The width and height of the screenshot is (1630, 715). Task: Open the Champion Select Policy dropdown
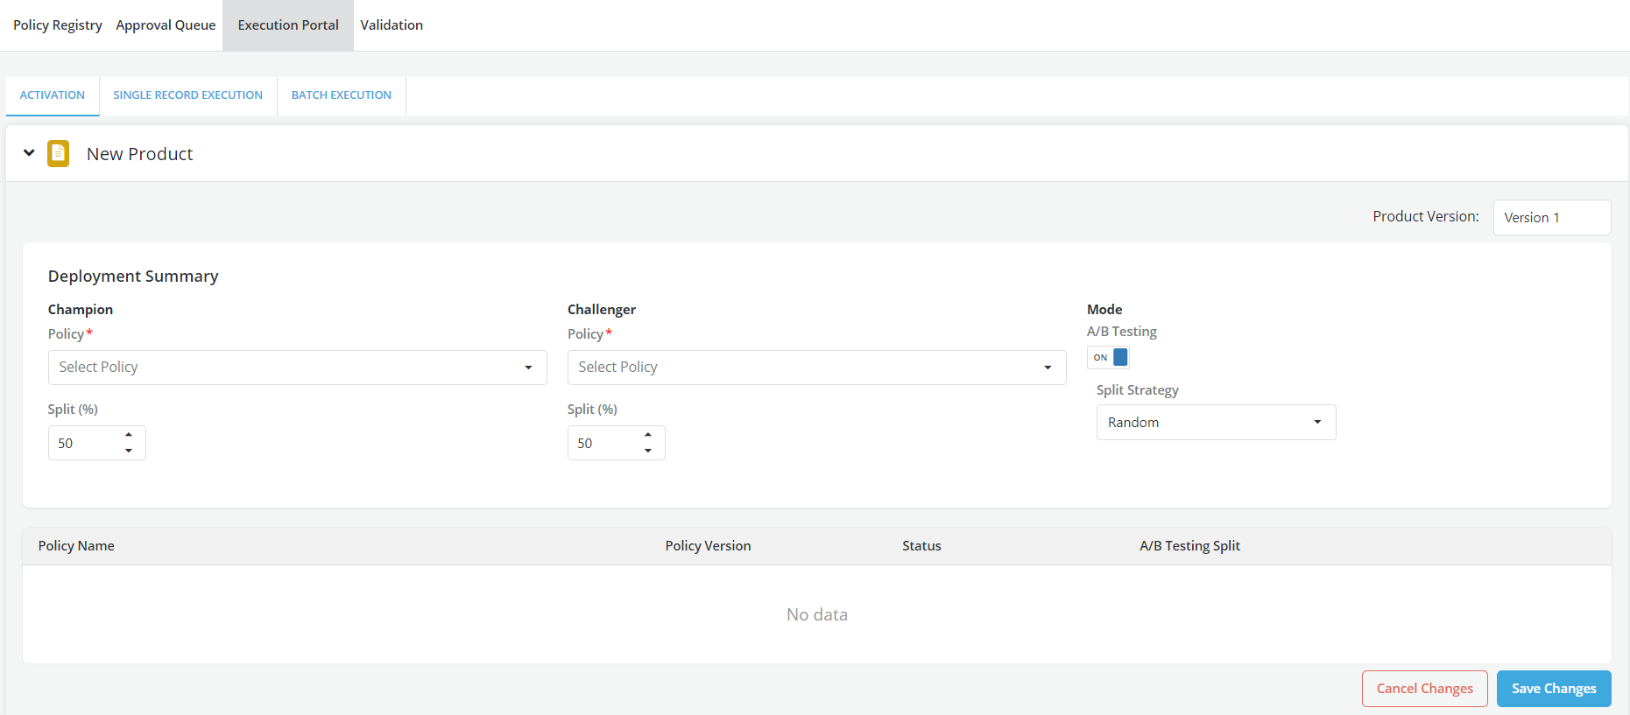pyautogui.click(x=297, y=368)
